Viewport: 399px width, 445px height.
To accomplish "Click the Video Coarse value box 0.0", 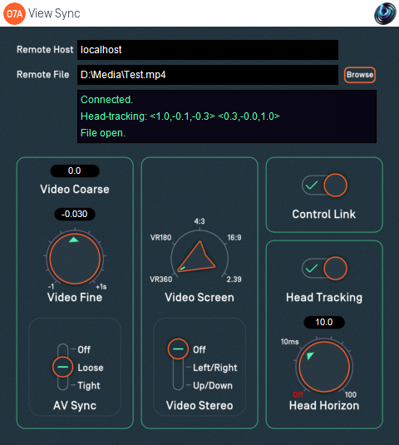I will click(x=75, y=171).
